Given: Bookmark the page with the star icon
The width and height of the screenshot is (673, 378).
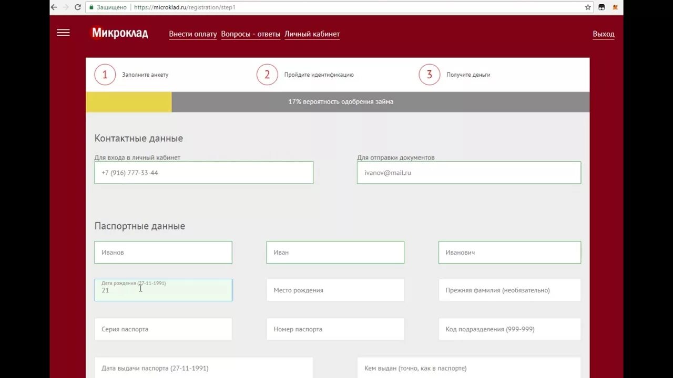Looking at the screenshot, I should click(x=588, y=7).
